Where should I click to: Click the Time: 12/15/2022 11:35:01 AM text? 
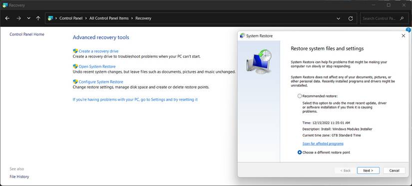326,123
